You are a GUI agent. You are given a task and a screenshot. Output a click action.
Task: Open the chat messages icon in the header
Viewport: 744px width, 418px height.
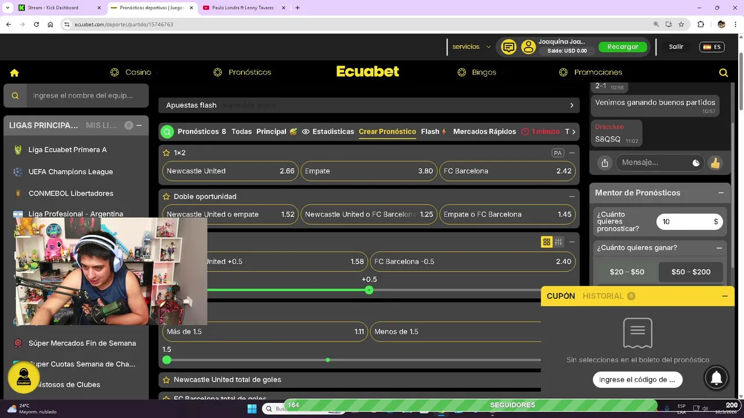tap(509, 47)
